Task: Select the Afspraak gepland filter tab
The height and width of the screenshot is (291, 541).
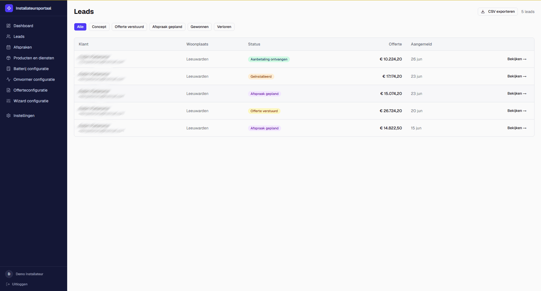Action: [167, 27]
